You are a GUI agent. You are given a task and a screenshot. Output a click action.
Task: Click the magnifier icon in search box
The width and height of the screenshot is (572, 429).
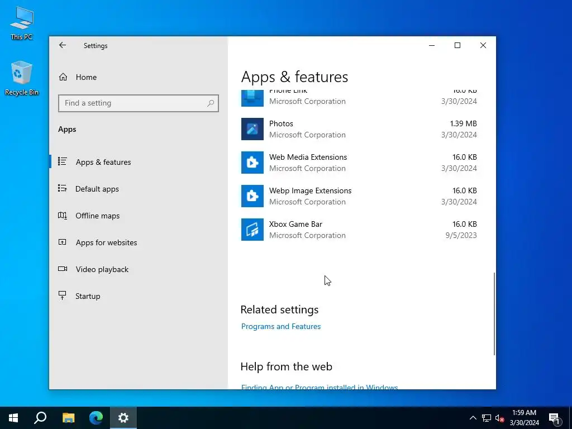click(211, 103)
